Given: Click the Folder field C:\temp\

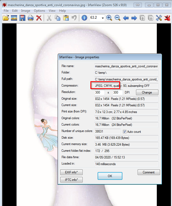Looking at the screenshot, I should (126, 73).
